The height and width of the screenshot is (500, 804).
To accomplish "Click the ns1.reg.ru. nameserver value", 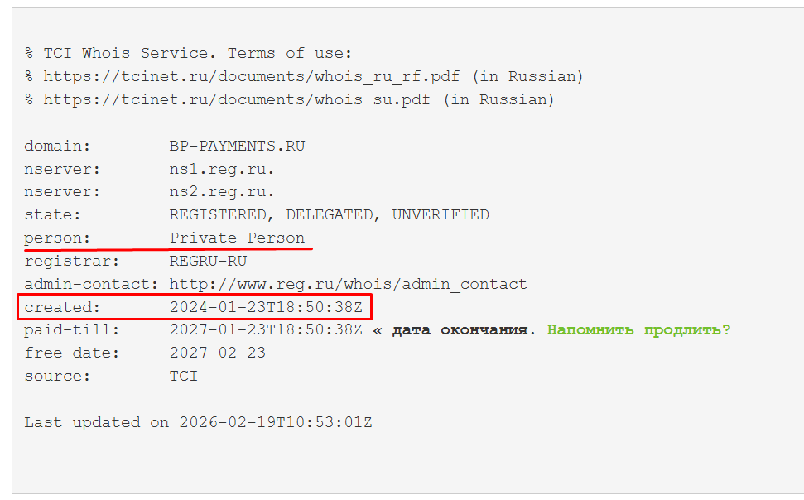I will tap(222, 169).
